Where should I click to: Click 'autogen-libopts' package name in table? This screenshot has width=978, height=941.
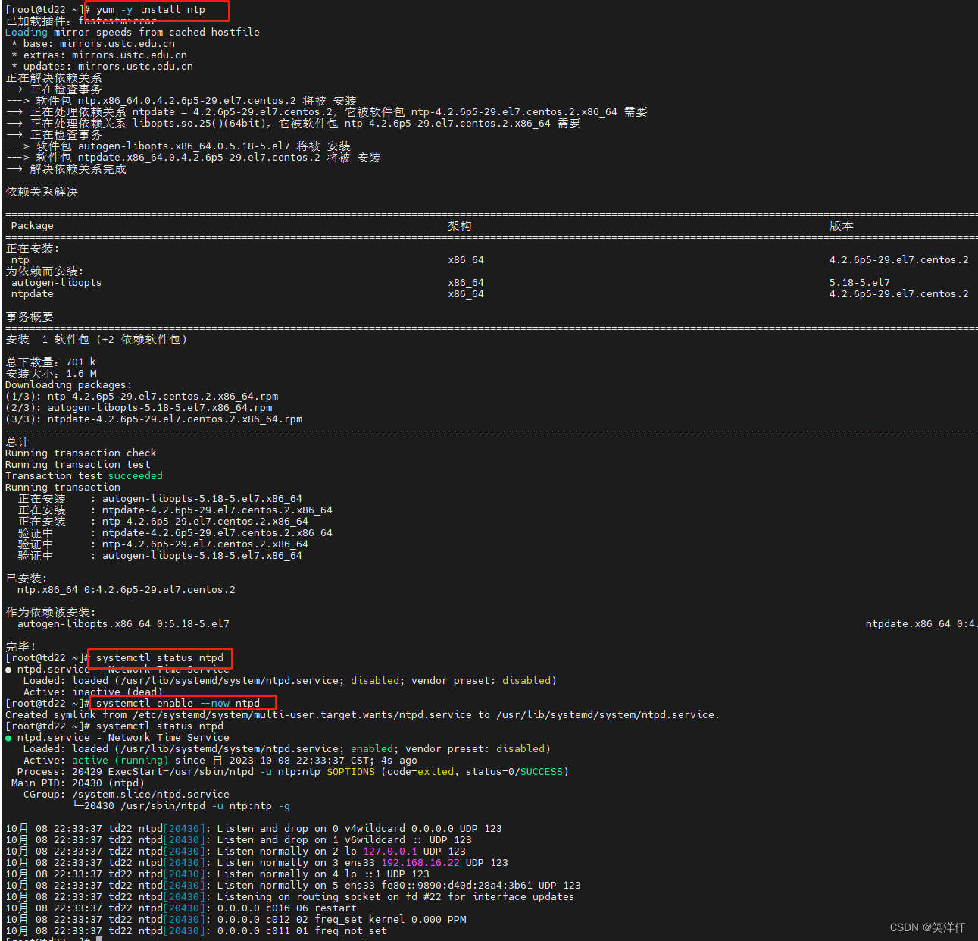click(x=56, y=283)
